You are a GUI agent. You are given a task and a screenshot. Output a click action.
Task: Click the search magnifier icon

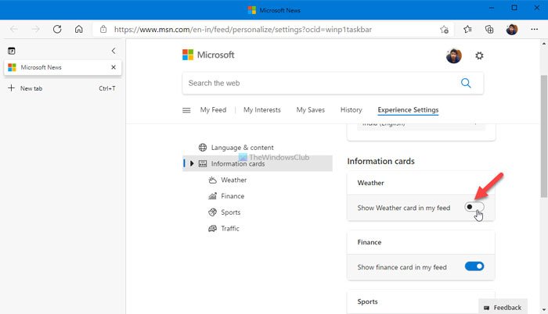[x=466, y=83]
